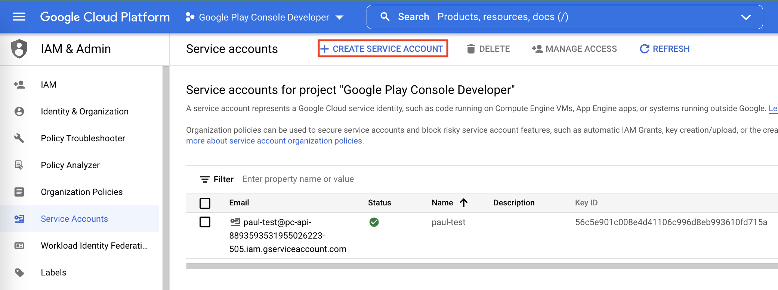Toggle the select-all checkbox in table header
The image size is (778, 290).
[x=205, y=203]
